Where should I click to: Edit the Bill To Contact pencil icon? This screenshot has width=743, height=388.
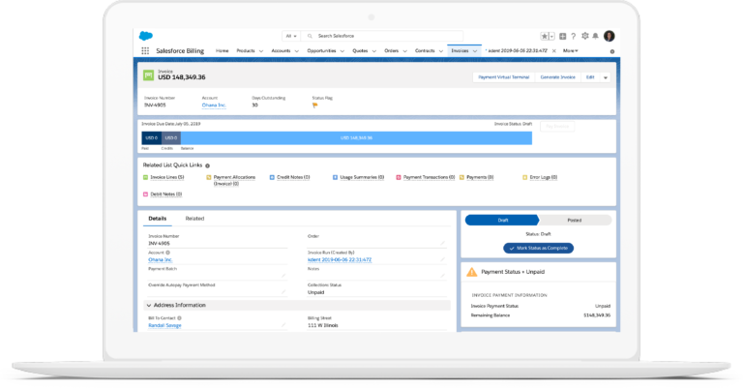[x=283, y=325]
